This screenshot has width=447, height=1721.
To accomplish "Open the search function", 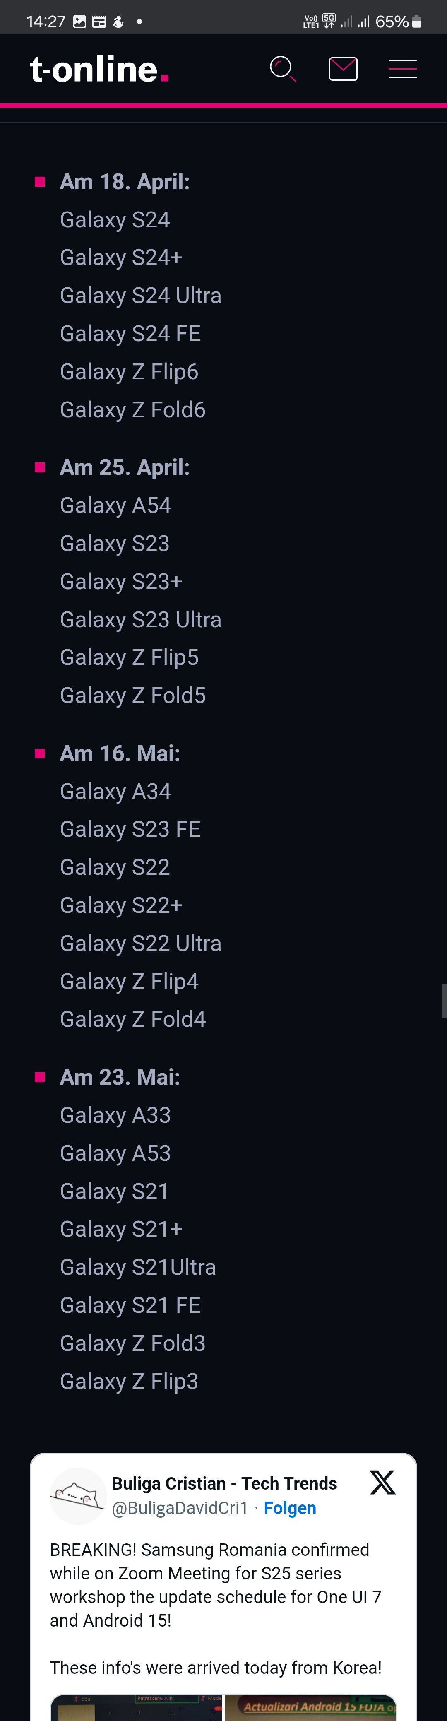I will (x=283, y=69).
